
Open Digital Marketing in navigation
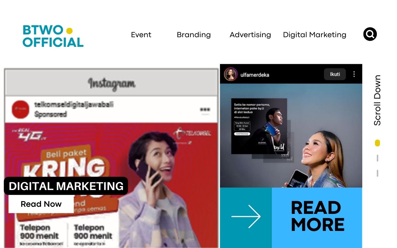314,35
